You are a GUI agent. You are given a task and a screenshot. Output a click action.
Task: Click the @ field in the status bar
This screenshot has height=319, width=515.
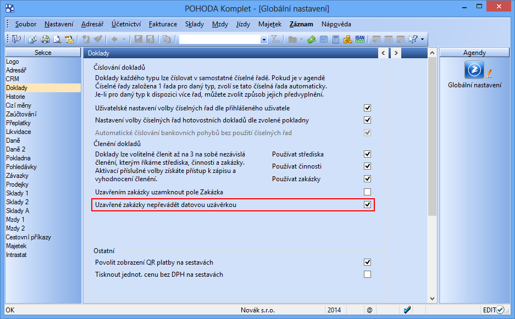pyautogui.click(x=369, y=310)
